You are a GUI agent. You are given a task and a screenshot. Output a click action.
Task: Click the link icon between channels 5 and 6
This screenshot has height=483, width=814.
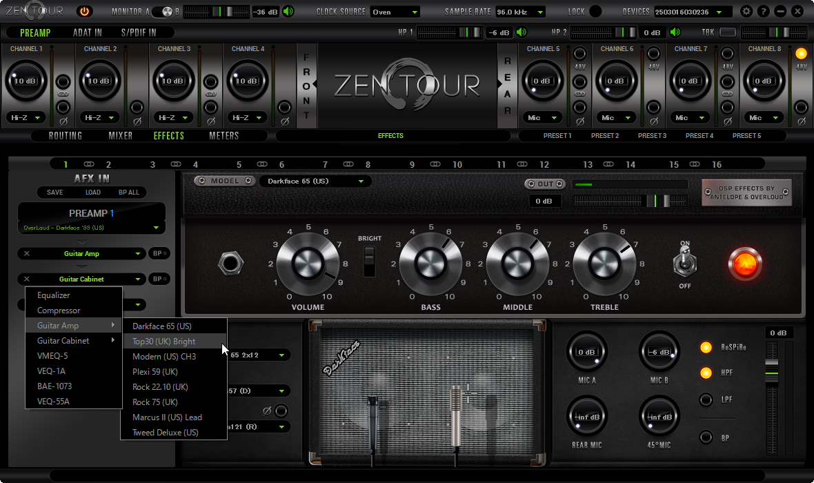tap(580, 94)
